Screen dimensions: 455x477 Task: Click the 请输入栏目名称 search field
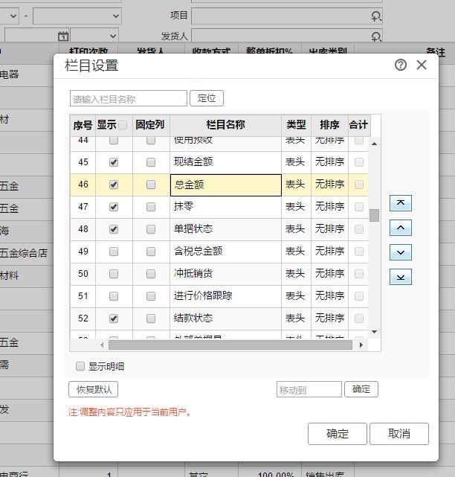coord(129,98)
